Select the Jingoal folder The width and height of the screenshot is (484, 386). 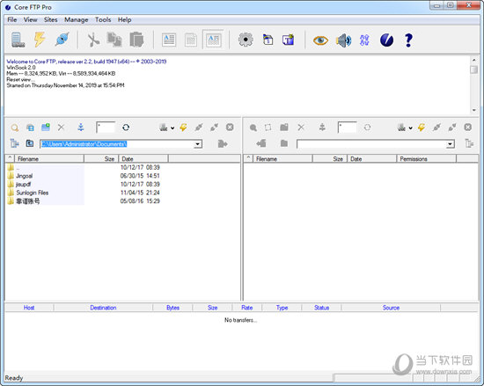pyautogui.click(x=24, y=176)
